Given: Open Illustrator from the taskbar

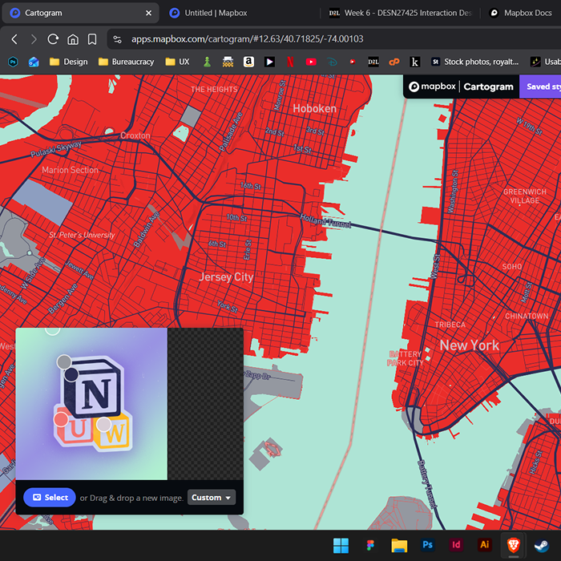Looking at the screenshot, I should (484, 545).
